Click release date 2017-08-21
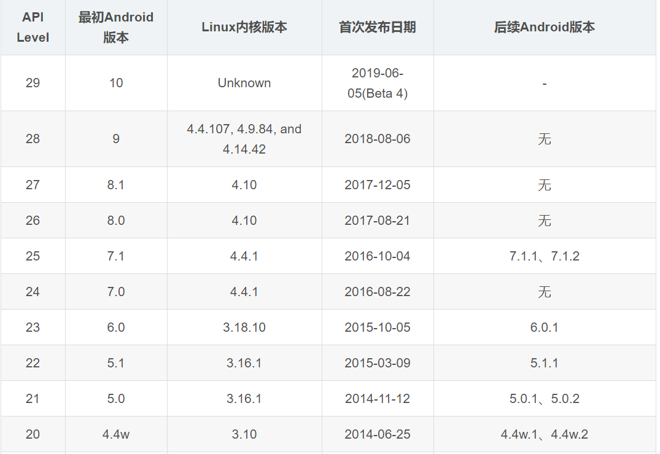Image resolution: width=660 pixels, height=454 pixels. tap(378, 221)
